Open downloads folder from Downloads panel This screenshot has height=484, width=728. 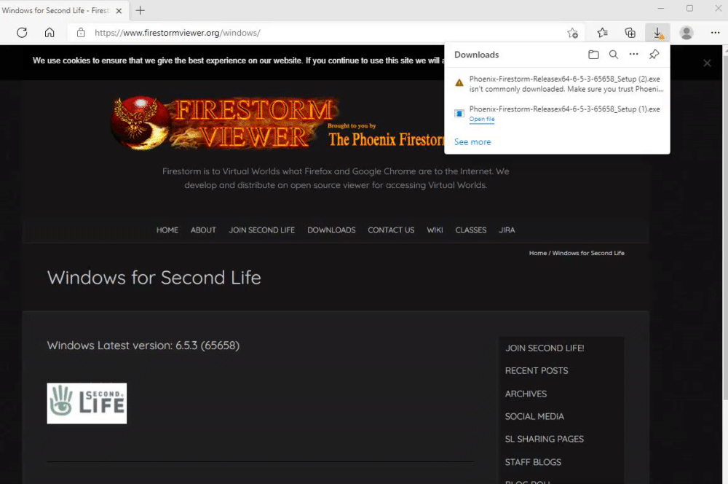tap(593, 55)
